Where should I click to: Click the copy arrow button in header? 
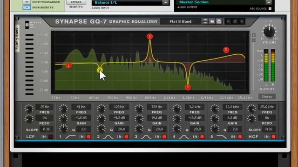coord(242,21)
